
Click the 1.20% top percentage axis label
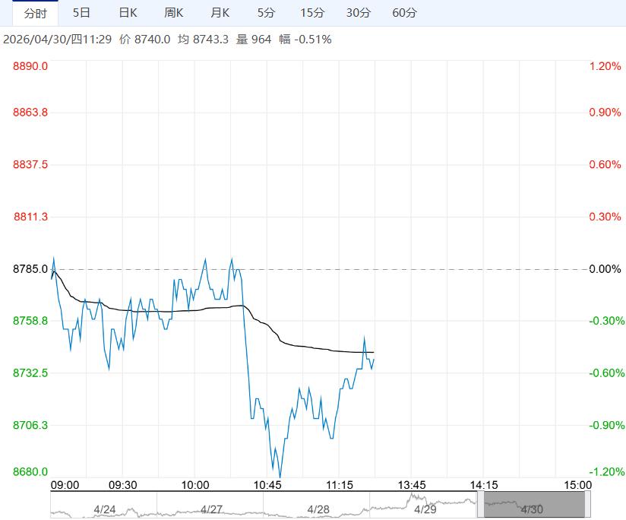pos(605,67)
